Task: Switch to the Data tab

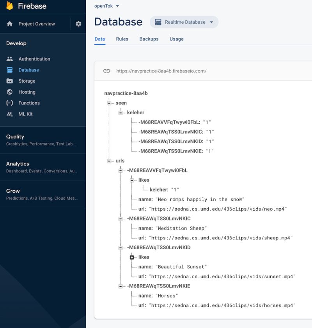Action: [x=100, y=39]
